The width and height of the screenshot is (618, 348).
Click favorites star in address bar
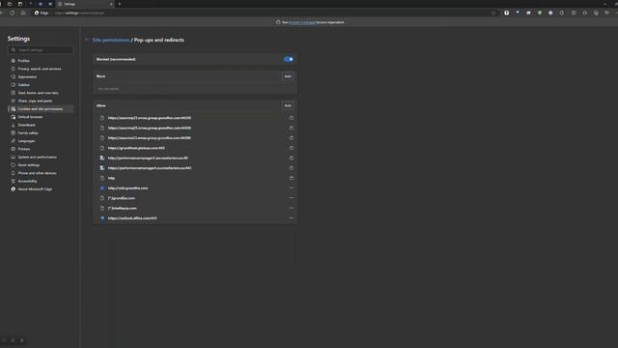pos(493,13)
